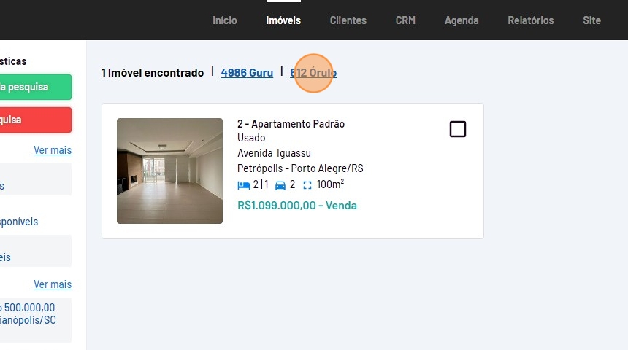Image resolution: width=628 pixels, height=350 pixels.
Task: Open the Apartamento Padrão listing title
Action: (x=291, y=124)
